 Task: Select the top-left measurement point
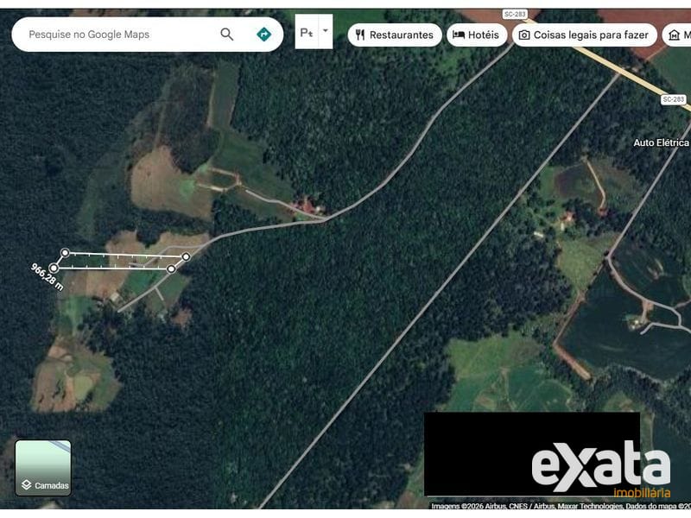pyautogui.click(x=65, y=253)
